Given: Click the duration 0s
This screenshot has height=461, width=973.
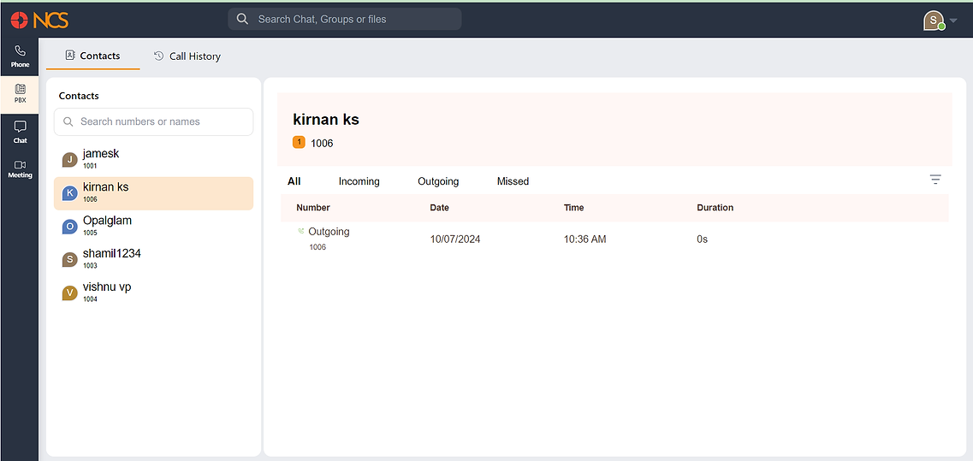Looking at the screenshot, I should (x=702, y=239).
